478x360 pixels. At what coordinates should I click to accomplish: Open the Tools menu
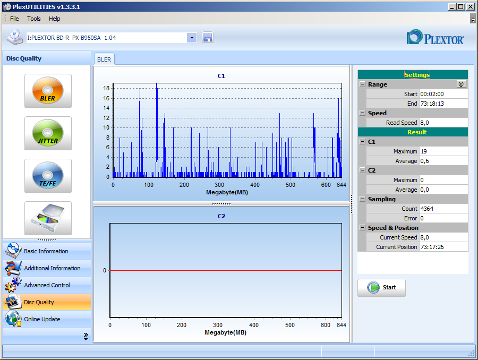pos(34,19)
